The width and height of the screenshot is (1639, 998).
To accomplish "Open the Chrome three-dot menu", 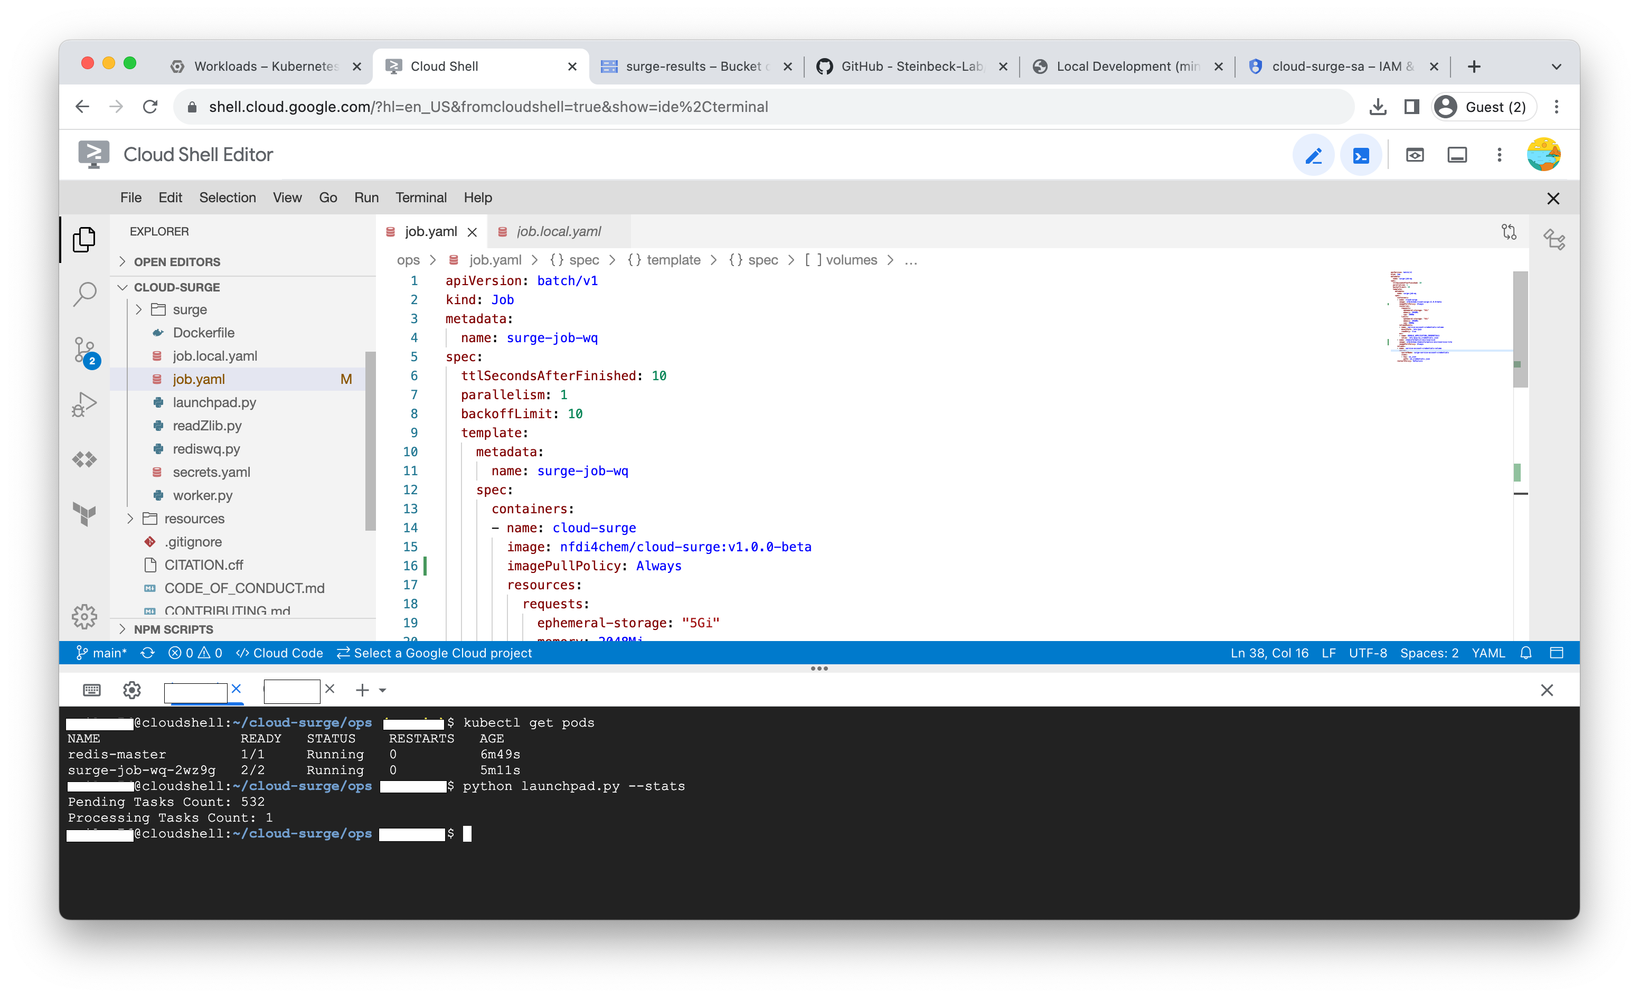I will click(x=1556, y=107).
